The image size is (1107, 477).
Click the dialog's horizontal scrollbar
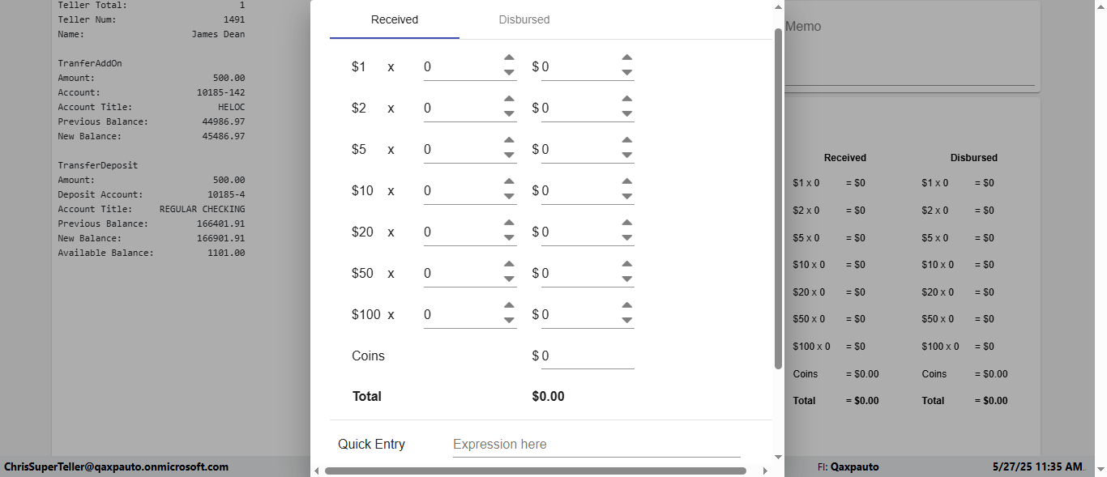click(x=535, y=471)
